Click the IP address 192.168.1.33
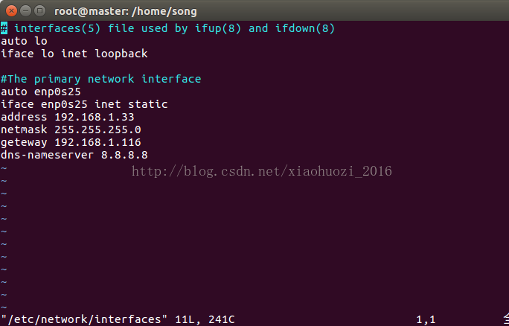Image resolution: width=509 pixels, height=326 pixels. (x=95, y=117)
